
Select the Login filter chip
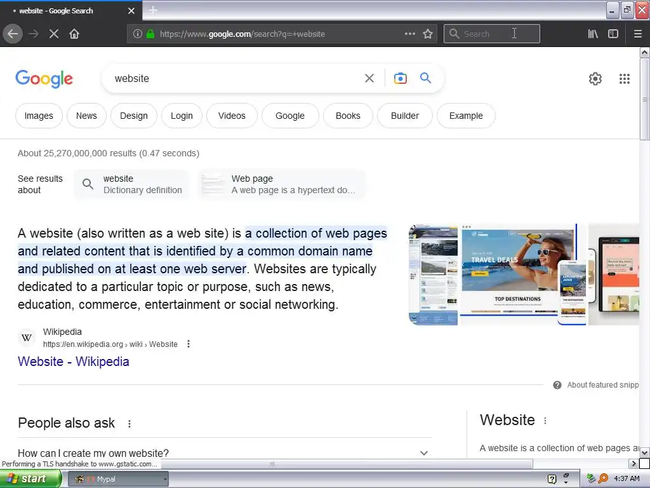182,116
